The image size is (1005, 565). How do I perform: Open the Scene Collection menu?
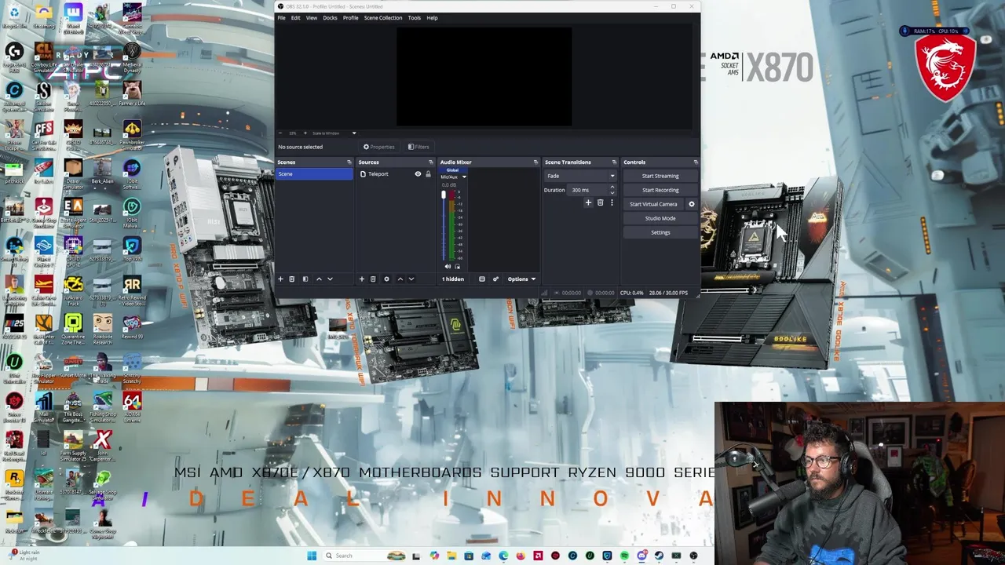click(x=382, y=17)
